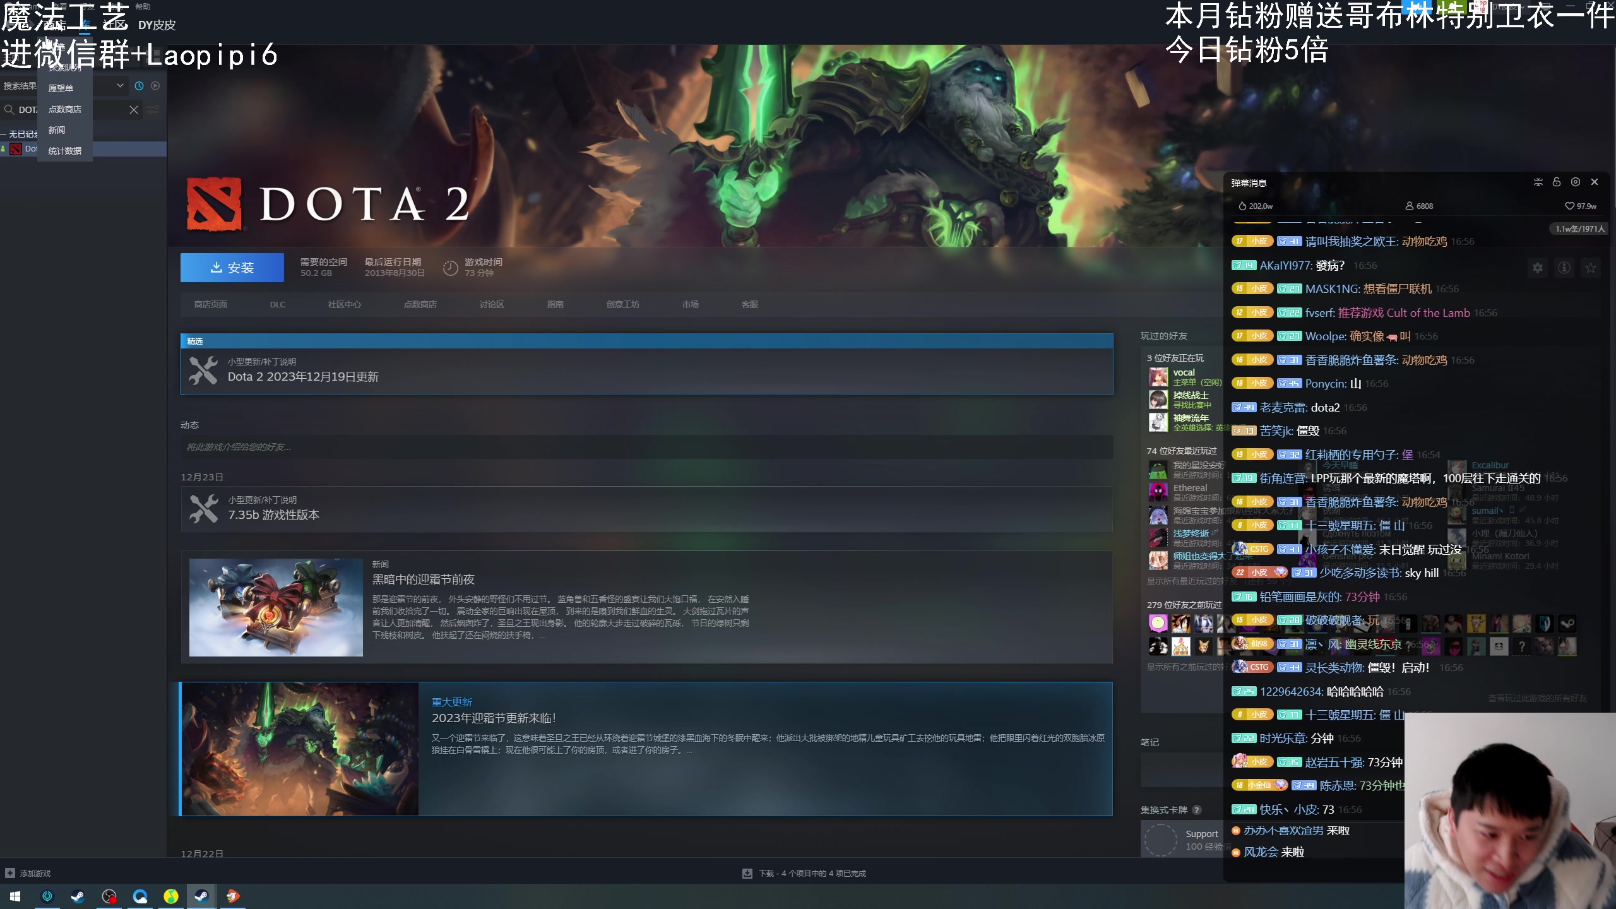This screenshot has height=909, width=1616.
Task: Click the blue 安装 install button
Action: tap(232, 268)
